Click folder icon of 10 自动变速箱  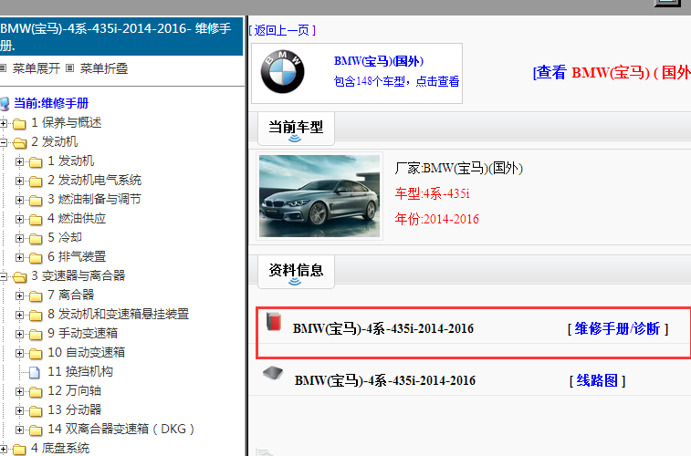click(36, 354)
